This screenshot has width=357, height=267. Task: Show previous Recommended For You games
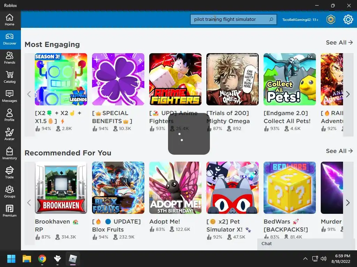click(x=29, y=203)
